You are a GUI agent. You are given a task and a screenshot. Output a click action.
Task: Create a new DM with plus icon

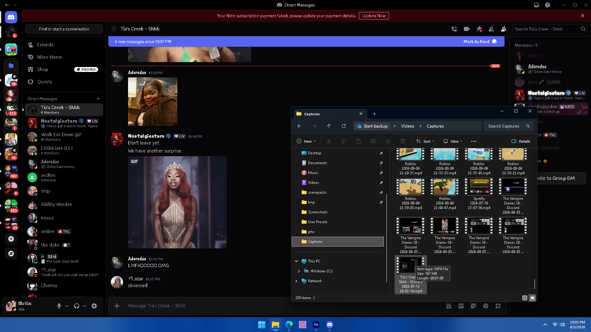[x=98, y=99]
